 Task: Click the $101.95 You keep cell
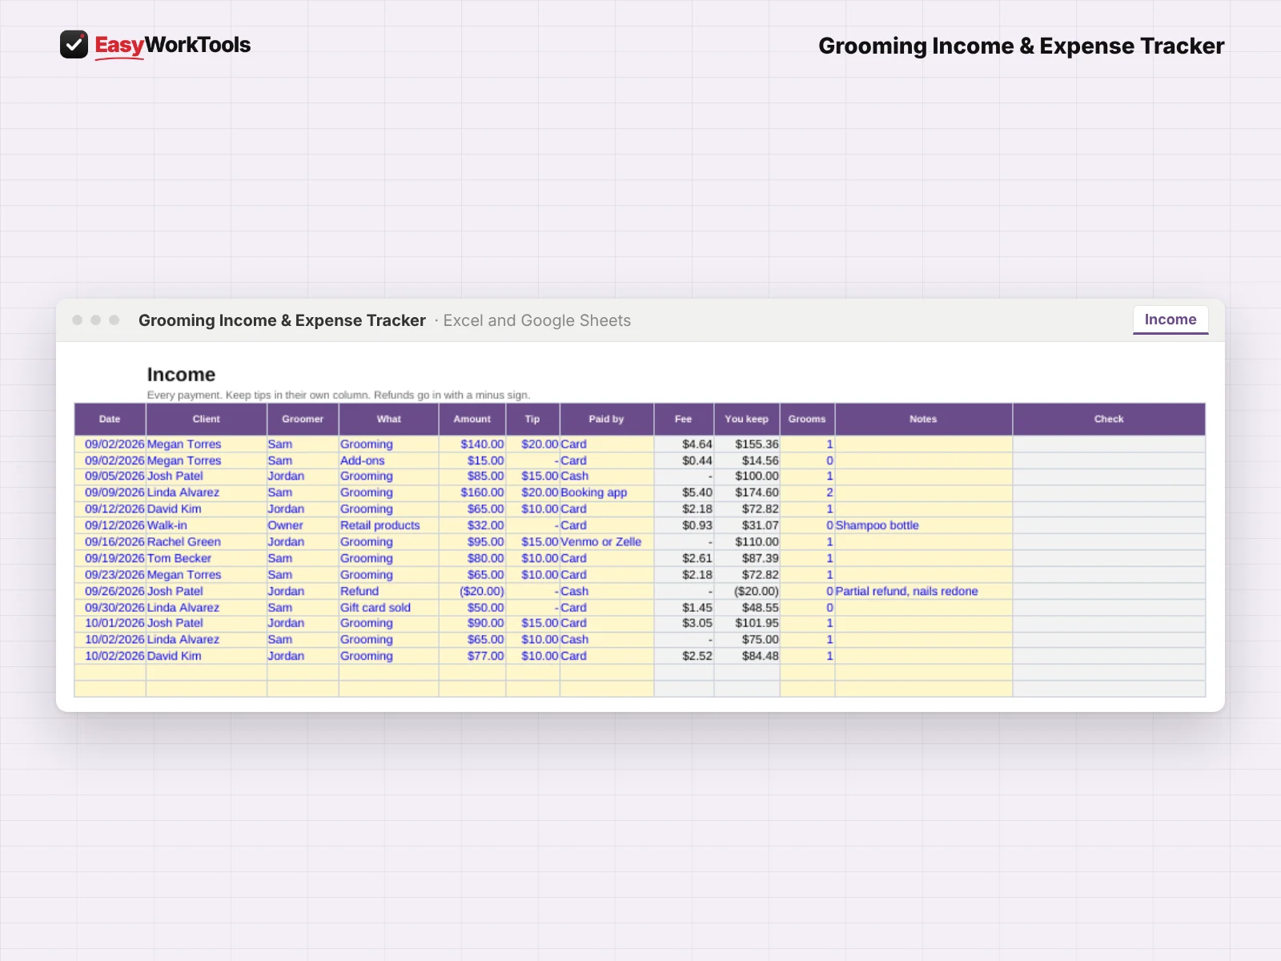tap(746, 623)
